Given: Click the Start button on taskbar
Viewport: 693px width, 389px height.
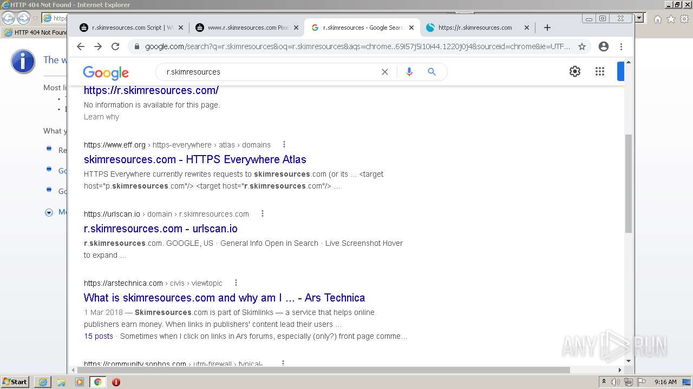Looking at the screenshot, I should click(15, 382).
